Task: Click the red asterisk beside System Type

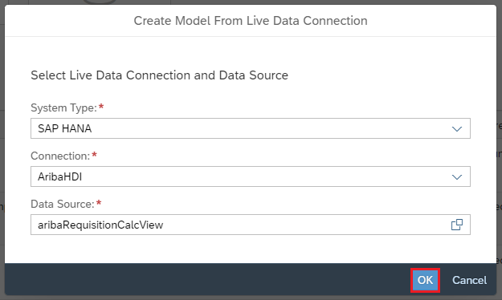Action: 101,106
